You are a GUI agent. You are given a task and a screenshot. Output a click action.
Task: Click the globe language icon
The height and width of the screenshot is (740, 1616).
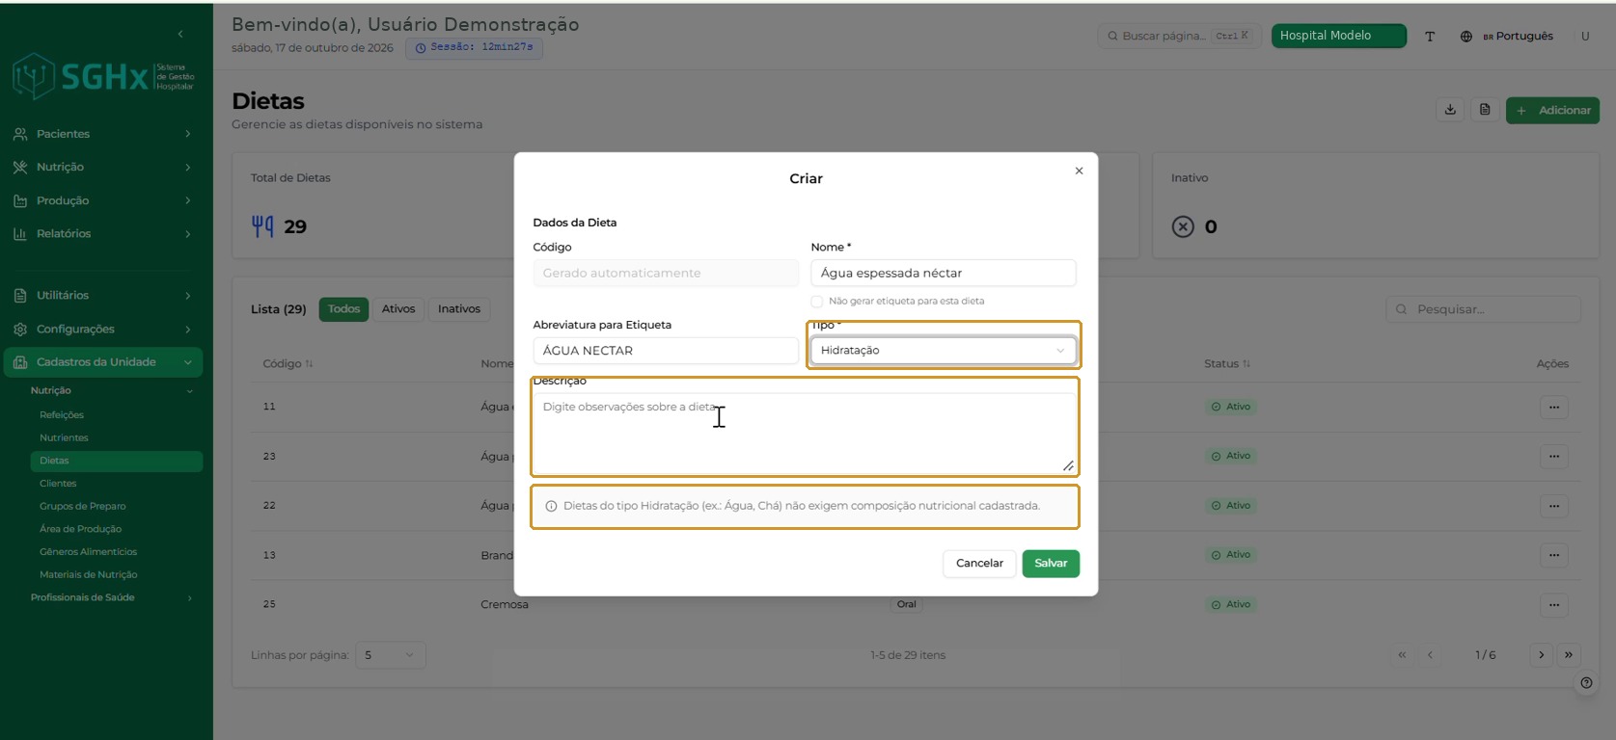(1465, 37)
